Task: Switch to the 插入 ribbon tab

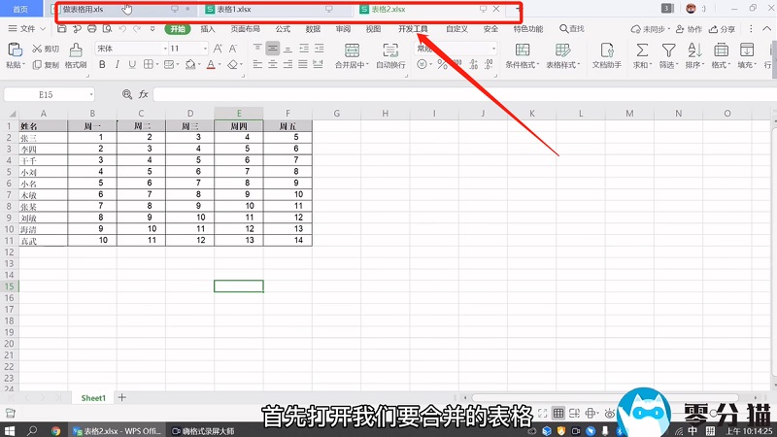Action: click(208, 29)
